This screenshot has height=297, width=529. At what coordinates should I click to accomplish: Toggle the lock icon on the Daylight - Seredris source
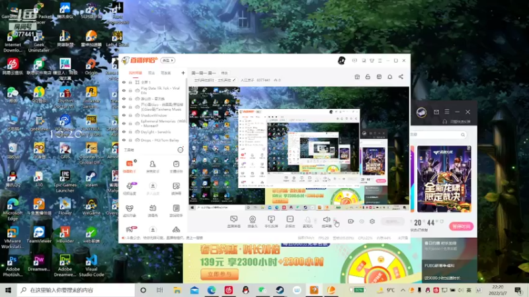[x=130, y=132]
